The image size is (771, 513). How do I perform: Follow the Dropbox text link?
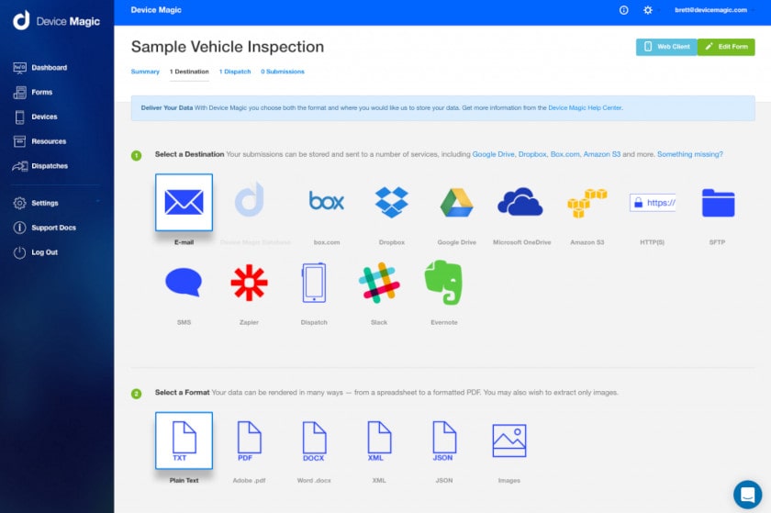pos(532,154)
